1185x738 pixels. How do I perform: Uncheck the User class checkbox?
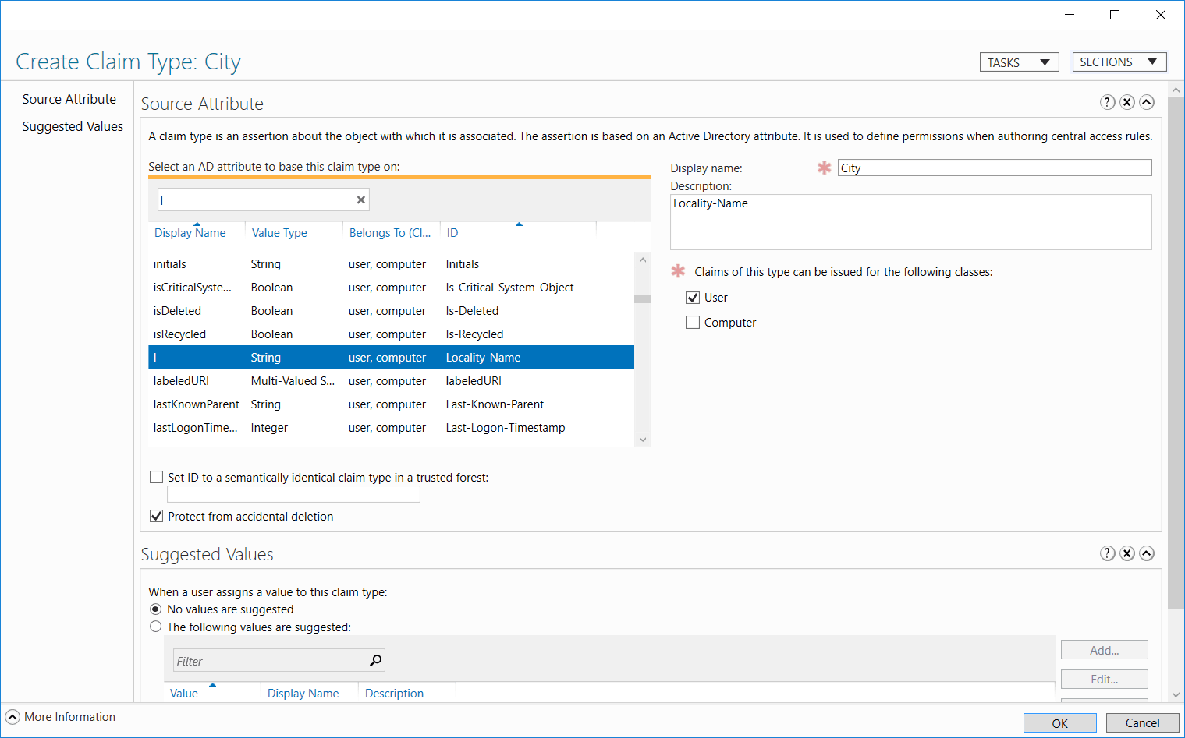[692, 297]
